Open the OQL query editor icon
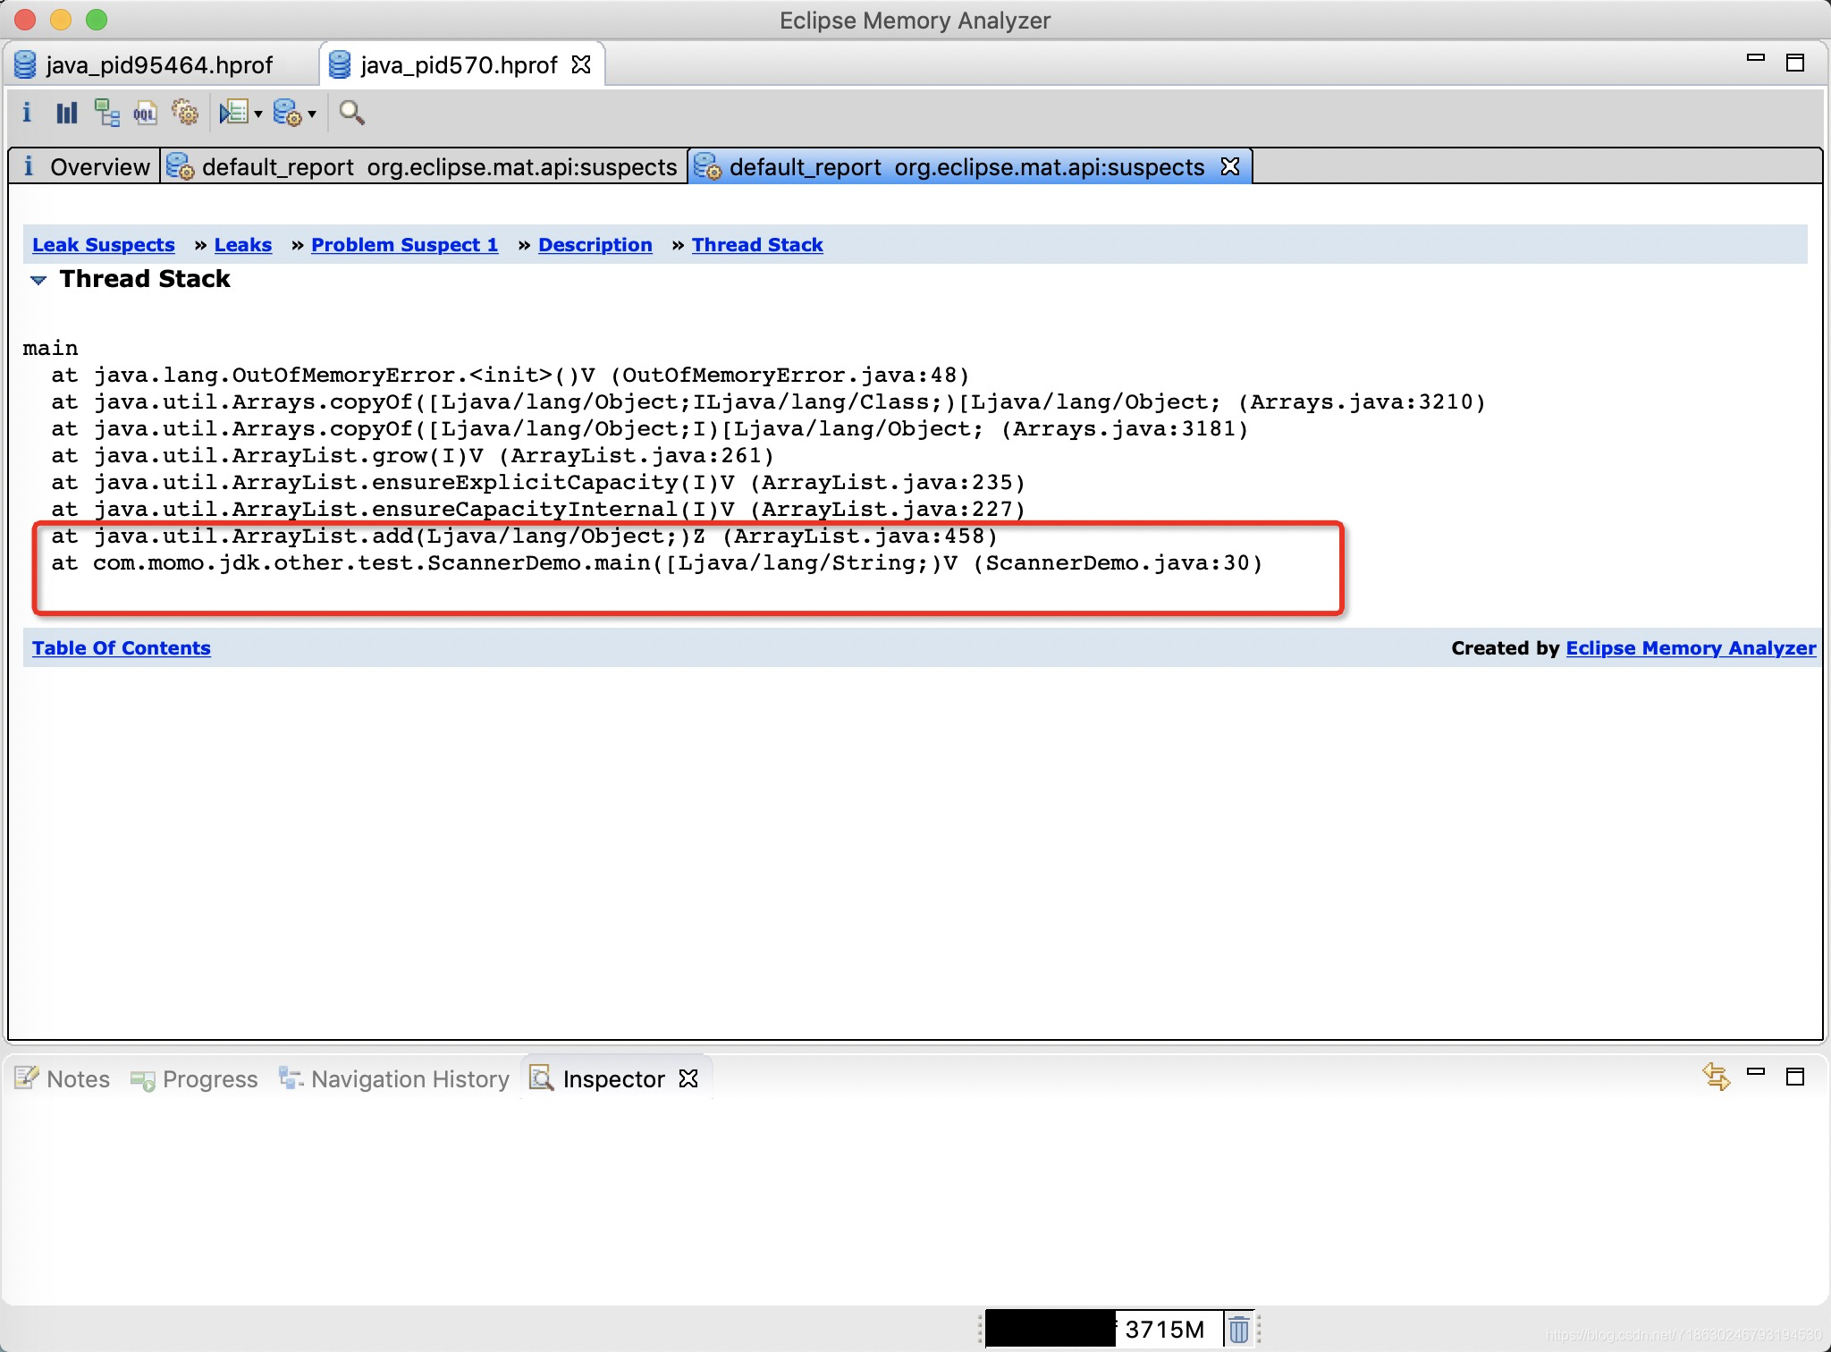Viewport: 1831px width, 1352px height. 145,113
